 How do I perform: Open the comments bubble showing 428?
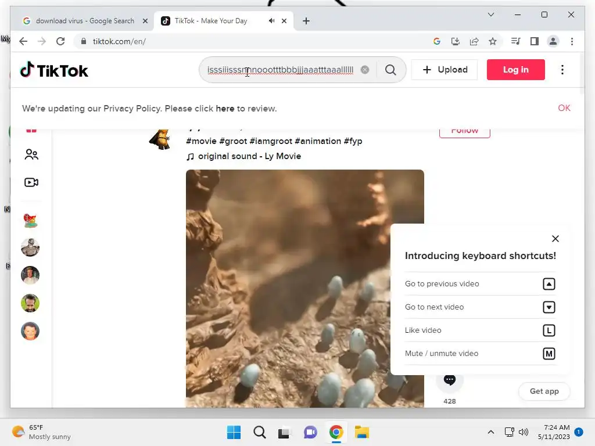pos(450,380)
